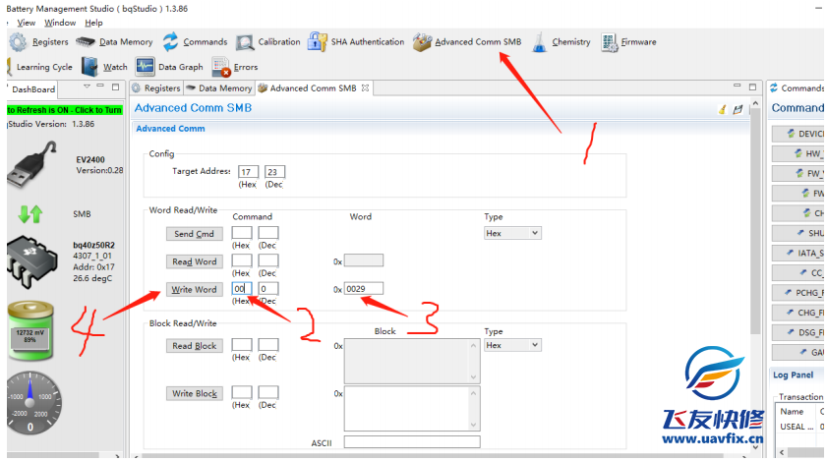Screen dimensions: 827x461
Task: Click the Target Address hex field
Action: pos(247,172)
